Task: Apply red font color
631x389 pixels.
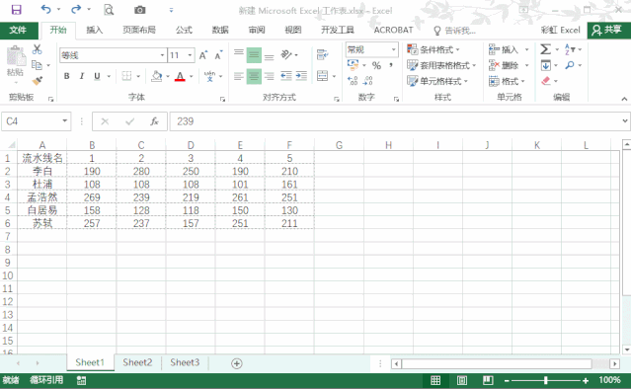Action: (180, 76)
